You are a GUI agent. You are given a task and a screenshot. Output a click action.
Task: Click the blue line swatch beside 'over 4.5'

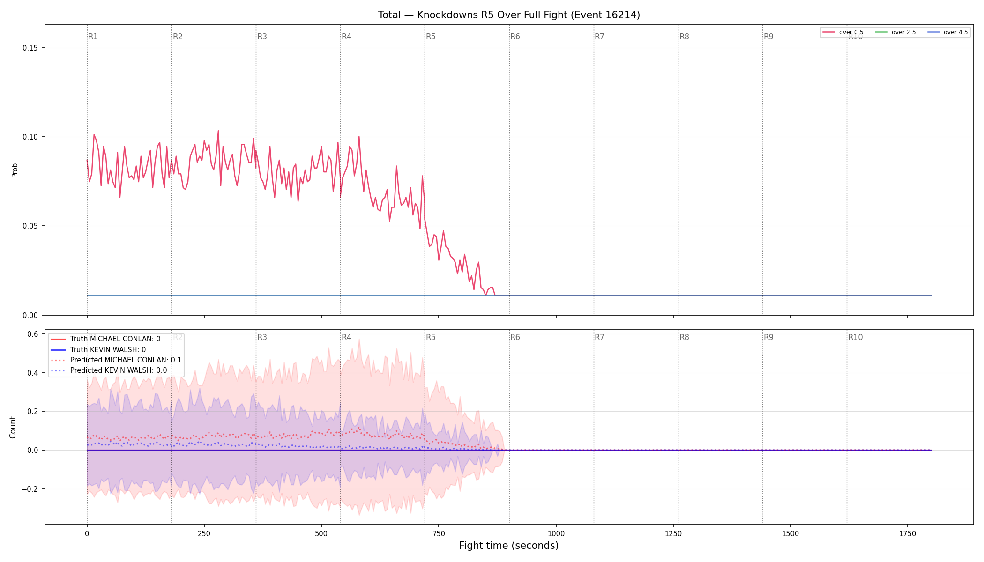933,32
